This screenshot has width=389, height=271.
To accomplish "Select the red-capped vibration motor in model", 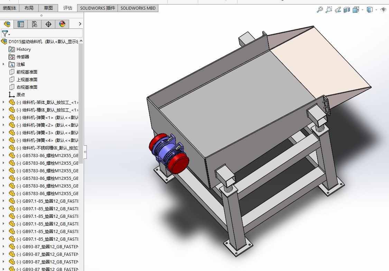I will [169, 154].
